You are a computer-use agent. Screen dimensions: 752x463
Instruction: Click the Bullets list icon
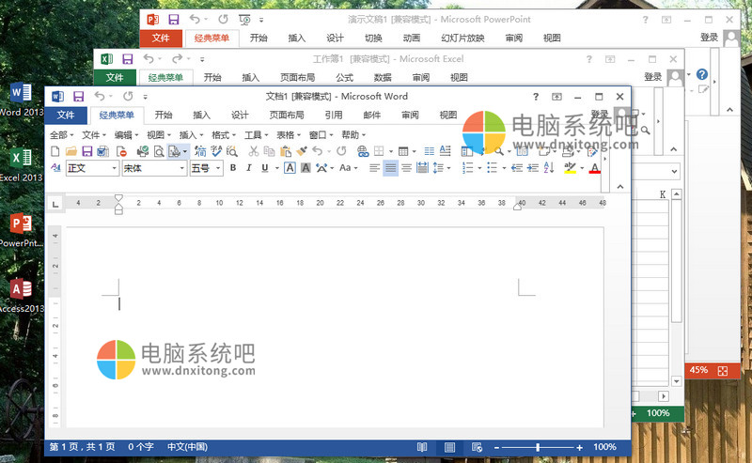click(492, 168)
